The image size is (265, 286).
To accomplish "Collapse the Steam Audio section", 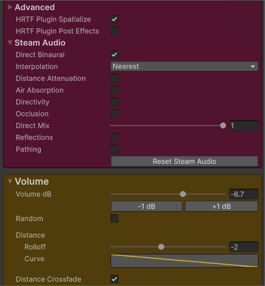I will coord(10,43).
